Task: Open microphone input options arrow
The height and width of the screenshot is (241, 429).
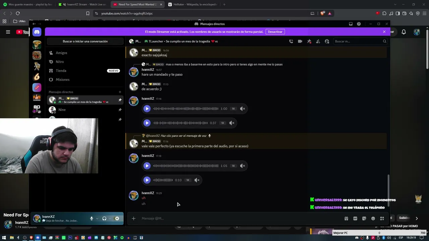Action: [x=97, y=219]
